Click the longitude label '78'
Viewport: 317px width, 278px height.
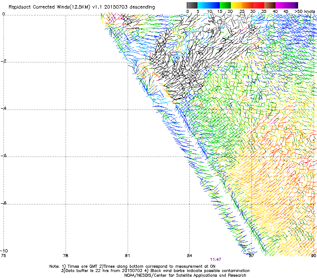[x=66, y=256]
